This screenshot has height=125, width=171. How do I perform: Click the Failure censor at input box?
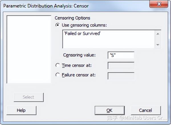coord(121,76)
